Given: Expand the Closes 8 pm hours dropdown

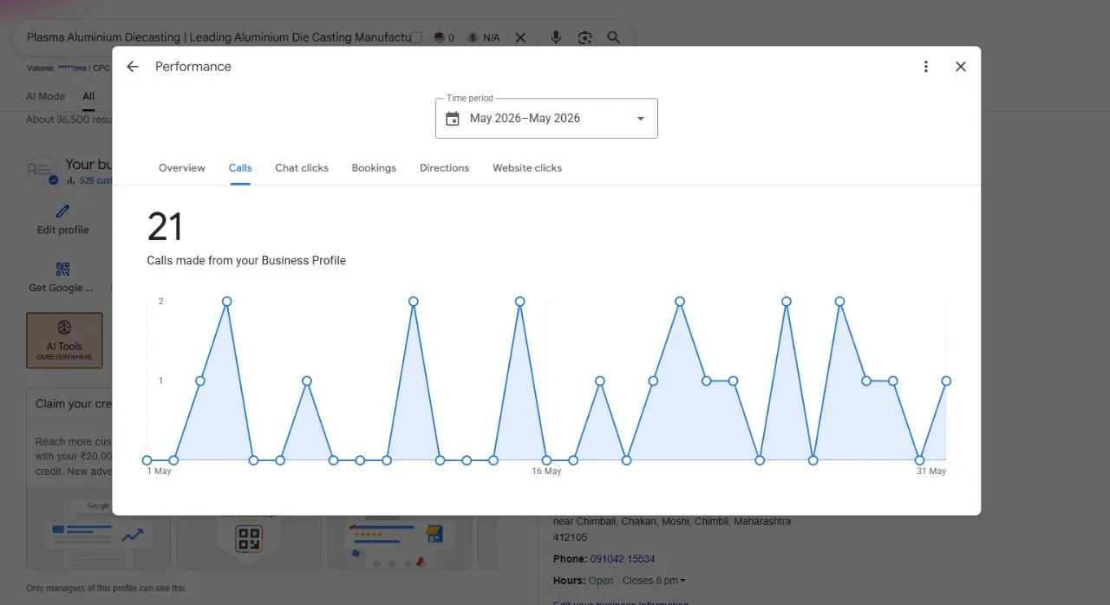Looking at the screenshot, I should 655,581.
